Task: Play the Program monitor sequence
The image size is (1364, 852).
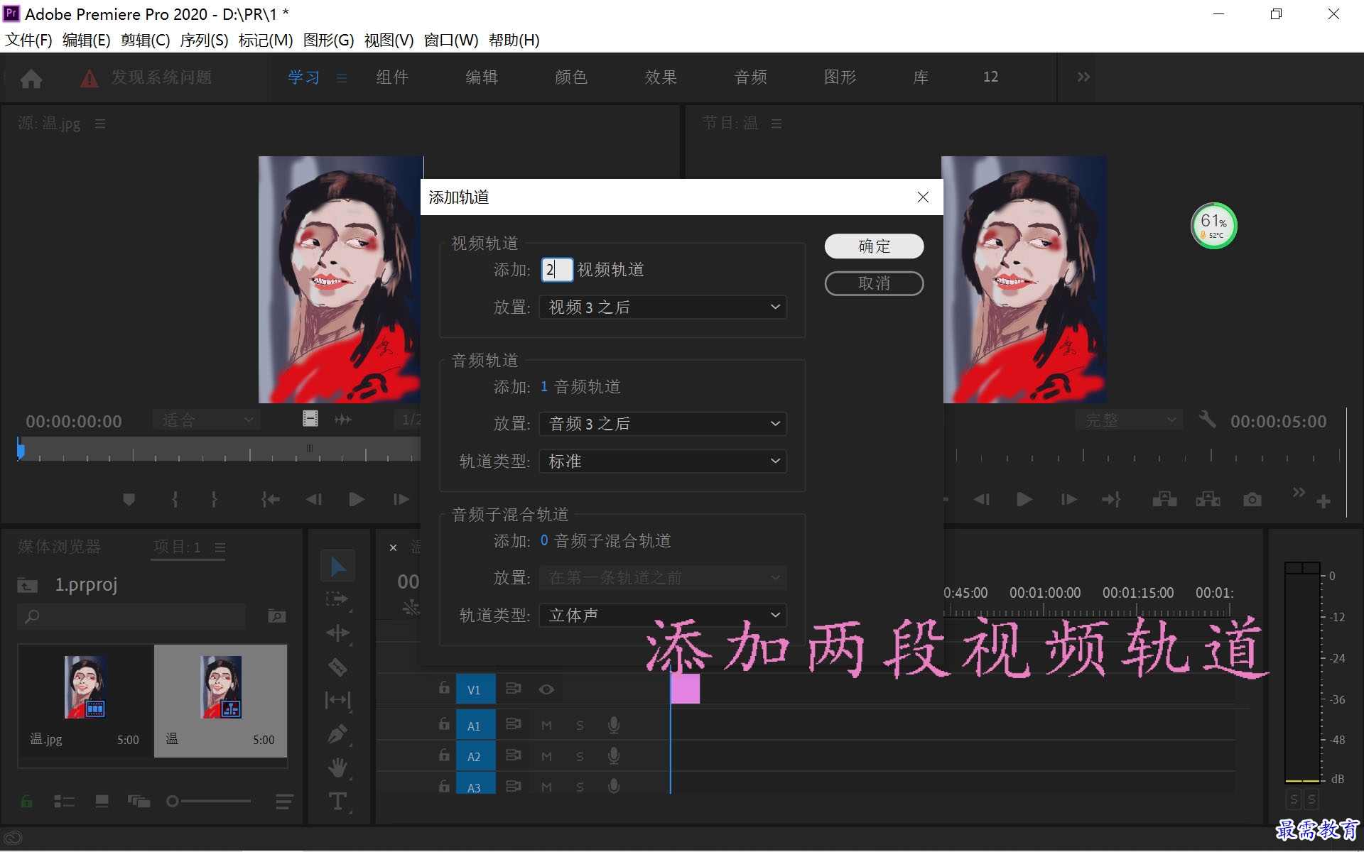Action: (1024, 500)
